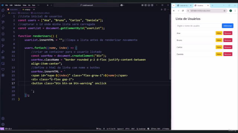Click the Live Server port status item

pyautogui.click(x=156, y=129)
